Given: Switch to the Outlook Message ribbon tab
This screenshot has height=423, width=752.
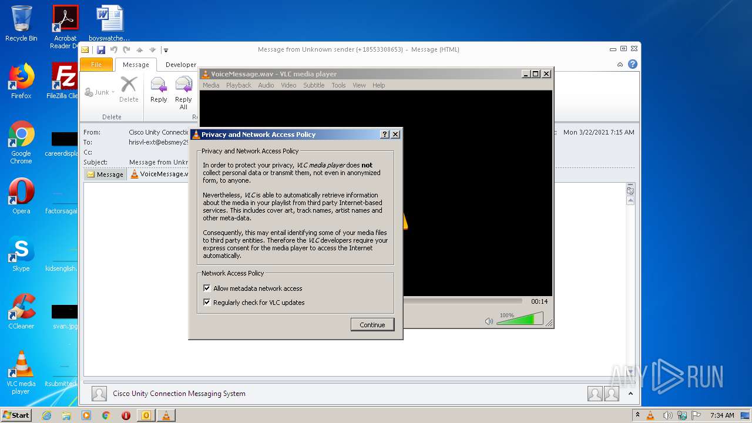Looking at the screenshot, I should point(136,65).
